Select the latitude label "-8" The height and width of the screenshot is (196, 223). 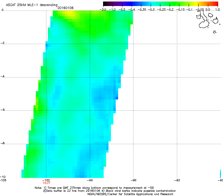[2, 143]
